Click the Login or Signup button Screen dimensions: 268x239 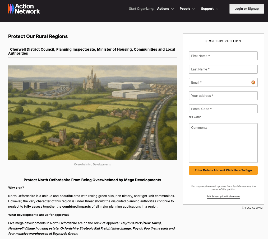246,9
